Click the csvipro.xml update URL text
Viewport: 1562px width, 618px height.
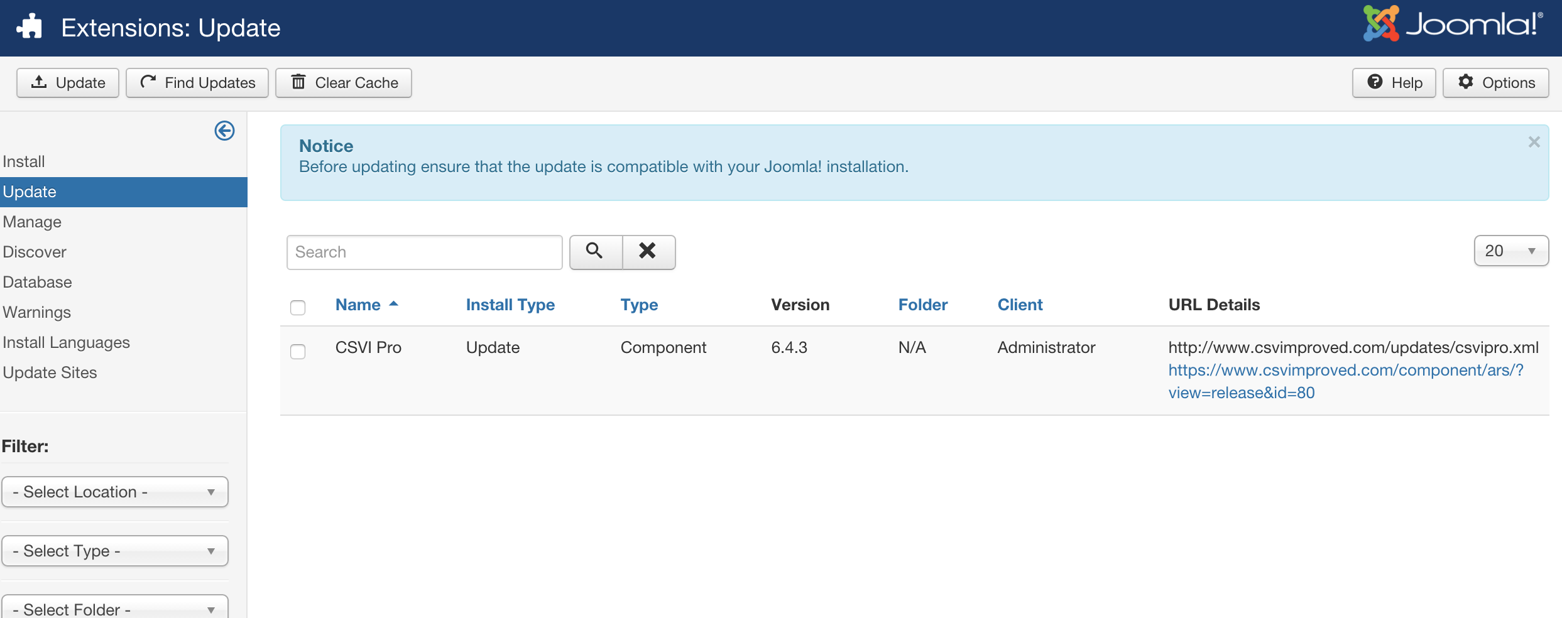[1353, 347]
